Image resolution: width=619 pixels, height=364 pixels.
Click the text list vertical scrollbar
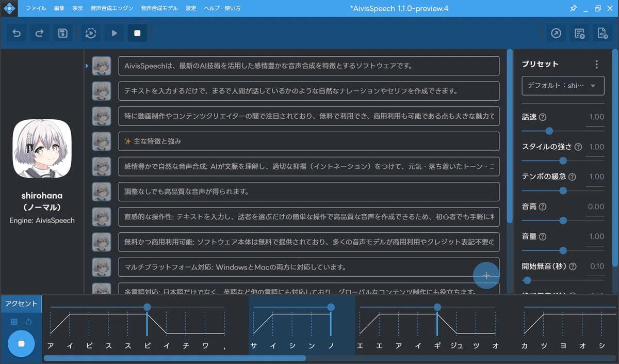510,136
